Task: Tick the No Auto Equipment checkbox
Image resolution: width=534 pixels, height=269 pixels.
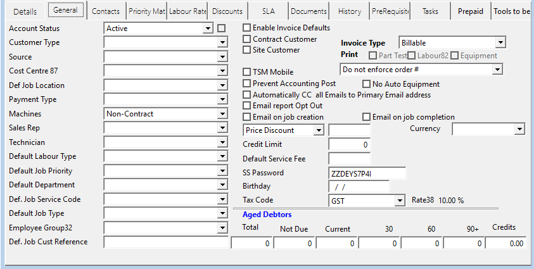Action: (x=366, y=84)
